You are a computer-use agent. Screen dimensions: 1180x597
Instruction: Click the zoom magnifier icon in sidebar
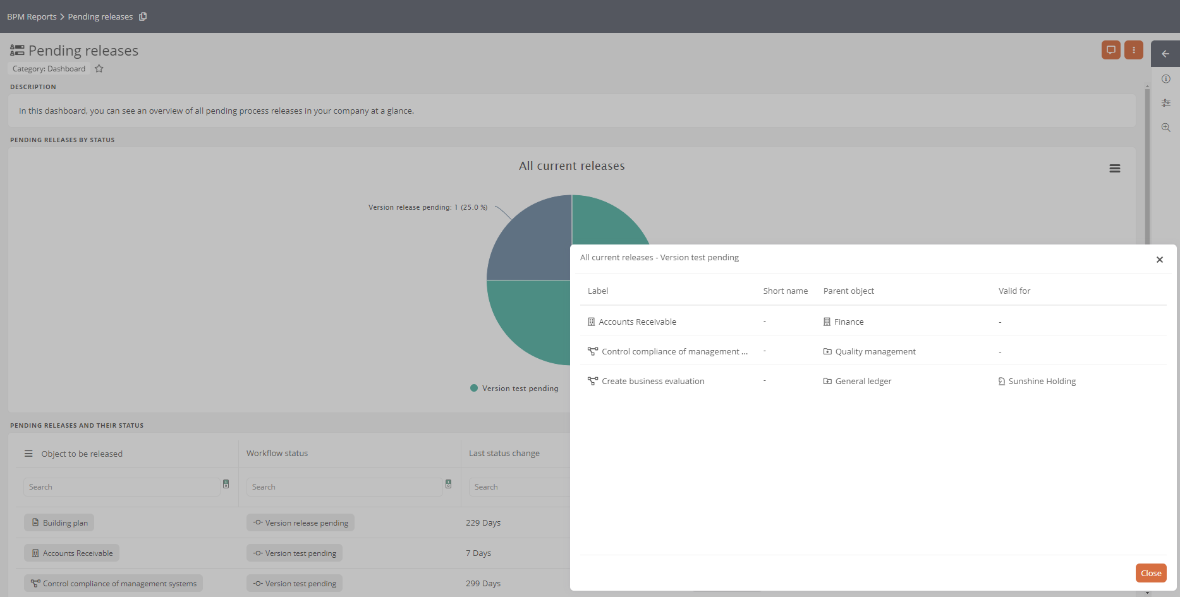[1165, 128]
